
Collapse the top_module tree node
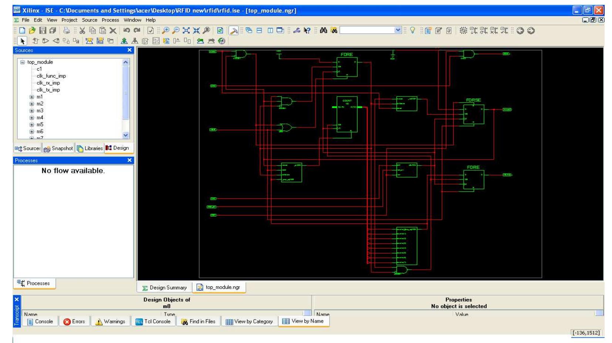pos(23,62)
